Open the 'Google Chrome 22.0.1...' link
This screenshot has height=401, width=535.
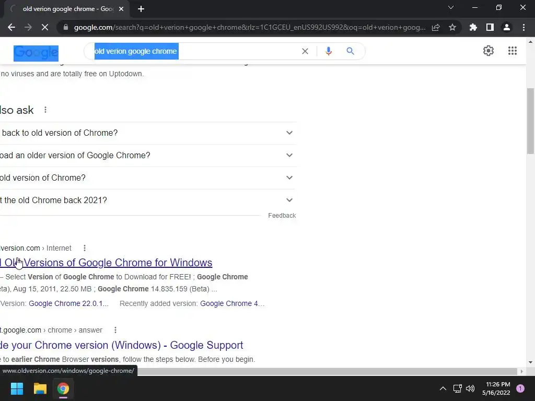tap(68, 303)
